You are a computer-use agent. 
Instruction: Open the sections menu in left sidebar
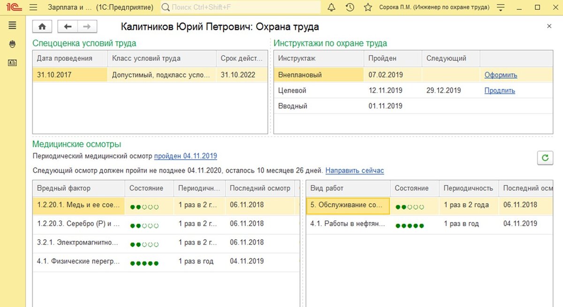coord(13,26)
